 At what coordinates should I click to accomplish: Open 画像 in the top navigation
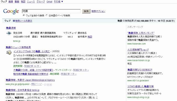click(11, 2)
